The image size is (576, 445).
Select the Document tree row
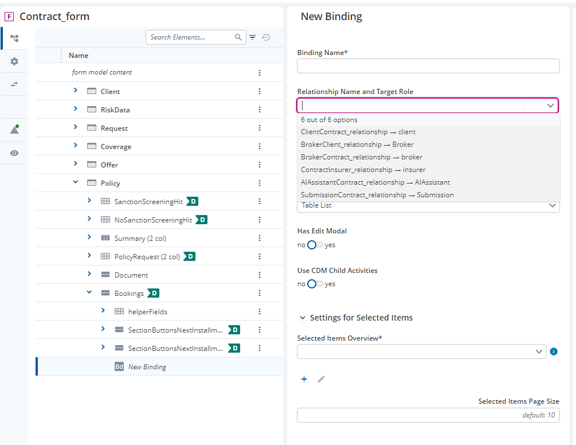(x=159, y=275)
